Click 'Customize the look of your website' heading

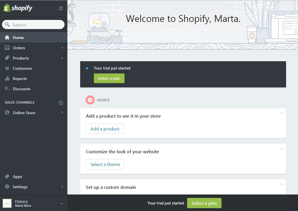click(122, 152)
